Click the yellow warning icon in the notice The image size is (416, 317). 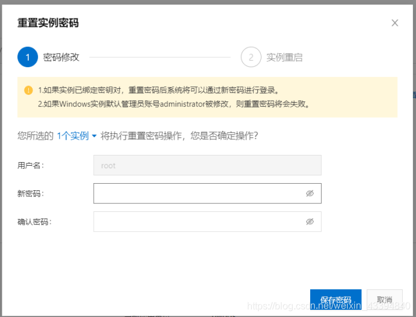(x=28, y=90)
